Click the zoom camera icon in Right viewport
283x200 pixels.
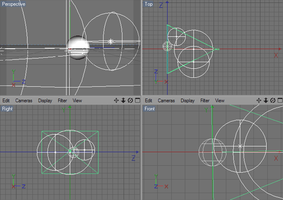click(123, 101)
